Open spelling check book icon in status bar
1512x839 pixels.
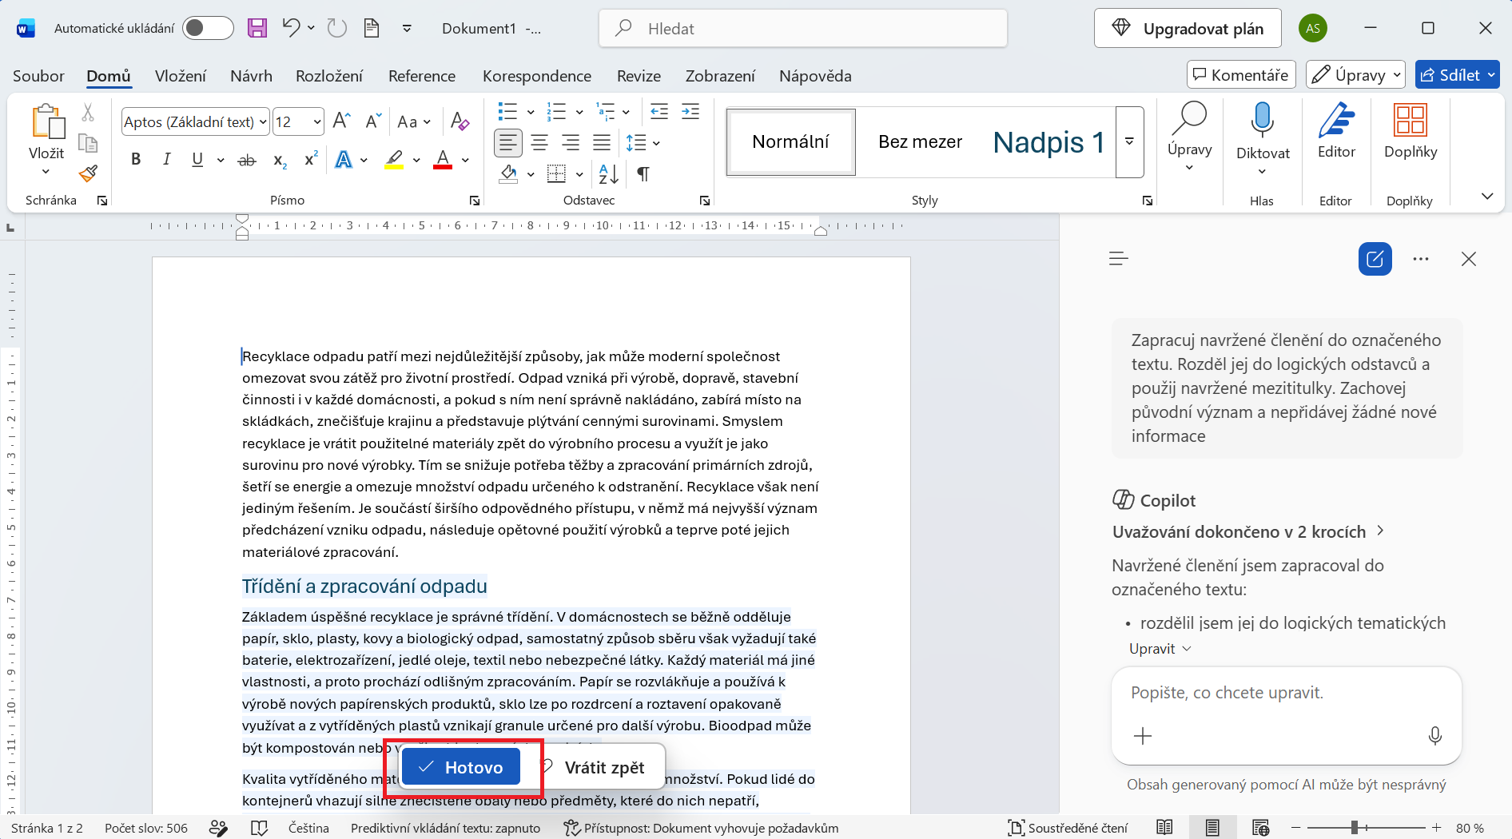[259, 828]
